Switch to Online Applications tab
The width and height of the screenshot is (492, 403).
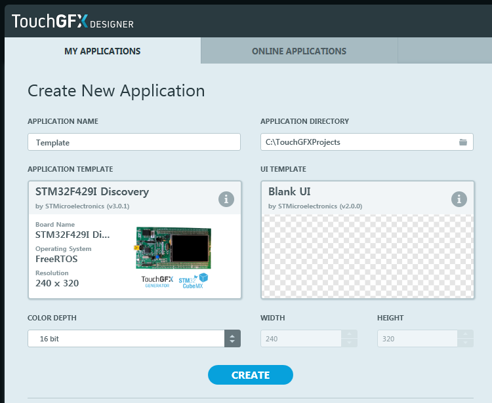point(299,50)
